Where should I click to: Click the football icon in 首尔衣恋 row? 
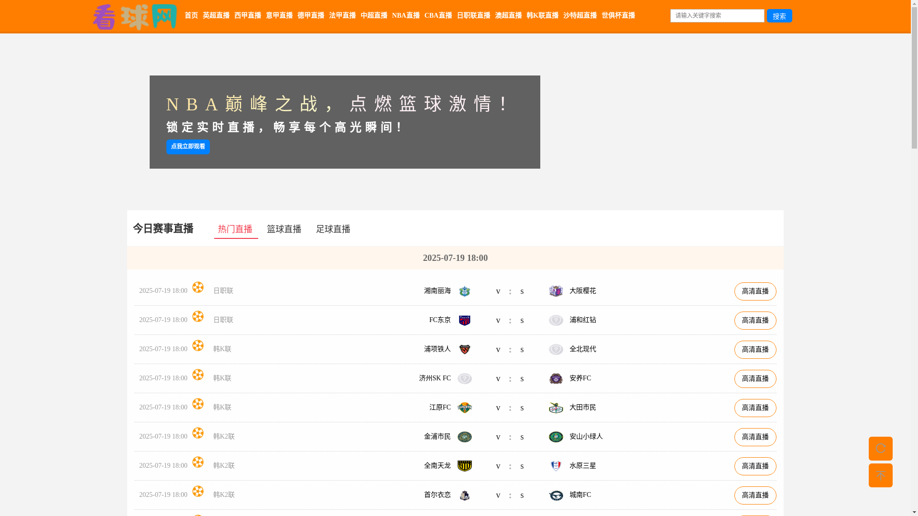pos(198,491)
